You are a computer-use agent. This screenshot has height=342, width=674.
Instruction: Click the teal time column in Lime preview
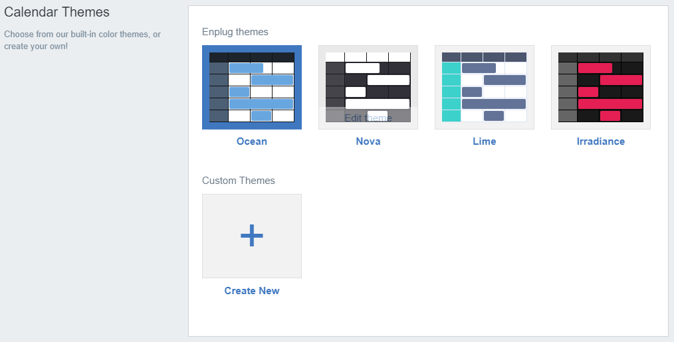(x=451, y=92)
